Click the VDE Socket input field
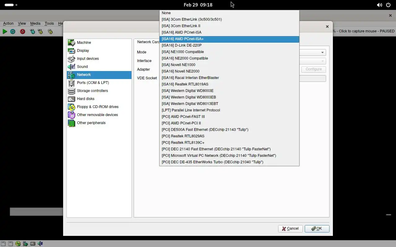Image resolution: width=396 pixels, height=247 pixels. 312,78
